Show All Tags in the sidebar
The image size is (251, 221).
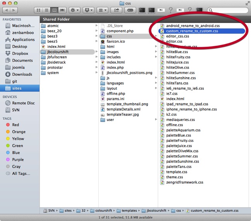18,174
